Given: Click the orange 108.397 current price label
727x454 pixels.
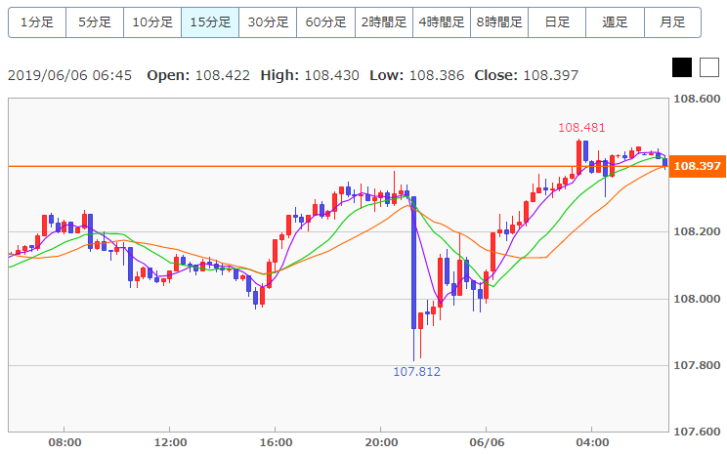Looking at the screenshot, I should click(698, 166).
